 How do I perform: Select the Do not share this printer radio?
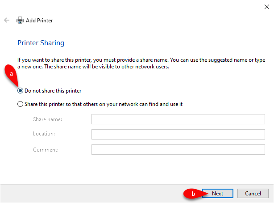(20, 91)
